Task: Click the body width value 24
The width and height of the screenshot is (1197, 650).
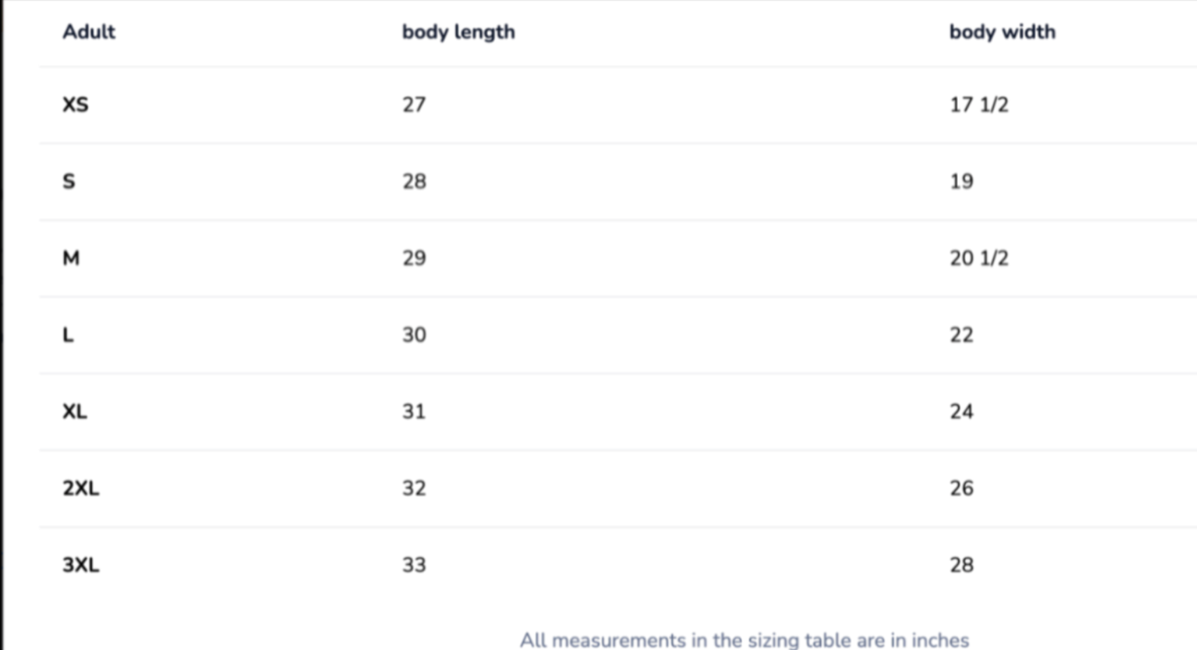Action: pyautogui.click(x=961, y=412)
